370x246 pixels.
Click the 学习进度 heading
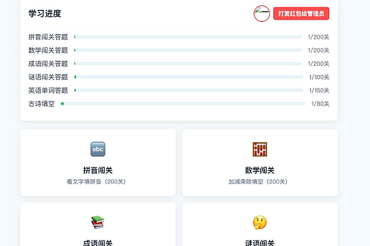pyautogui.click(x=45, y=14)
